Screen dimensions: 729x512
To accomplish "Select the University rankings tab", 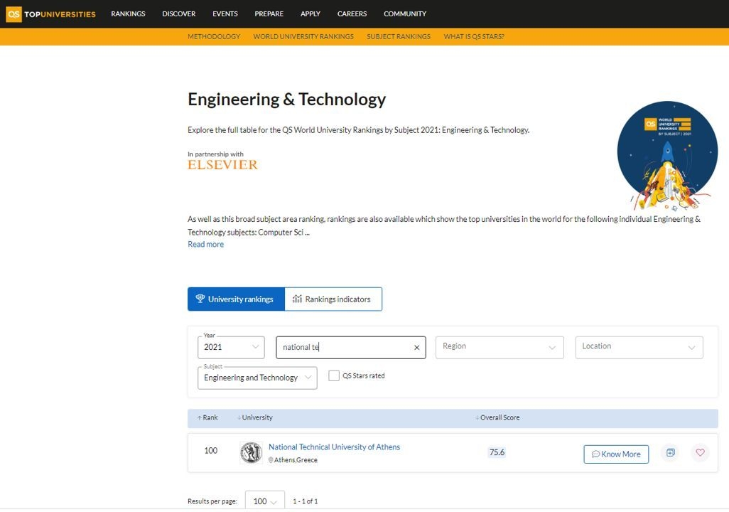I will (236, 299).
